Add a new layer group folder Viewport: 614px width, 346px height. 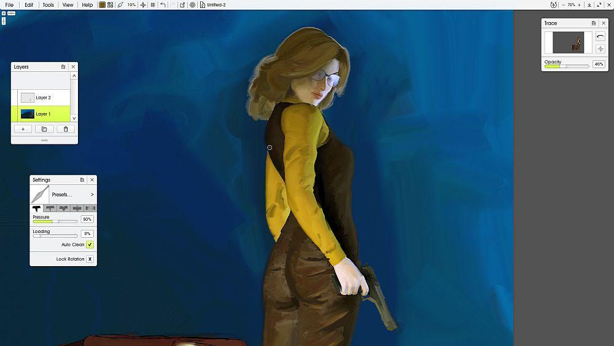[x=44, y=129]
